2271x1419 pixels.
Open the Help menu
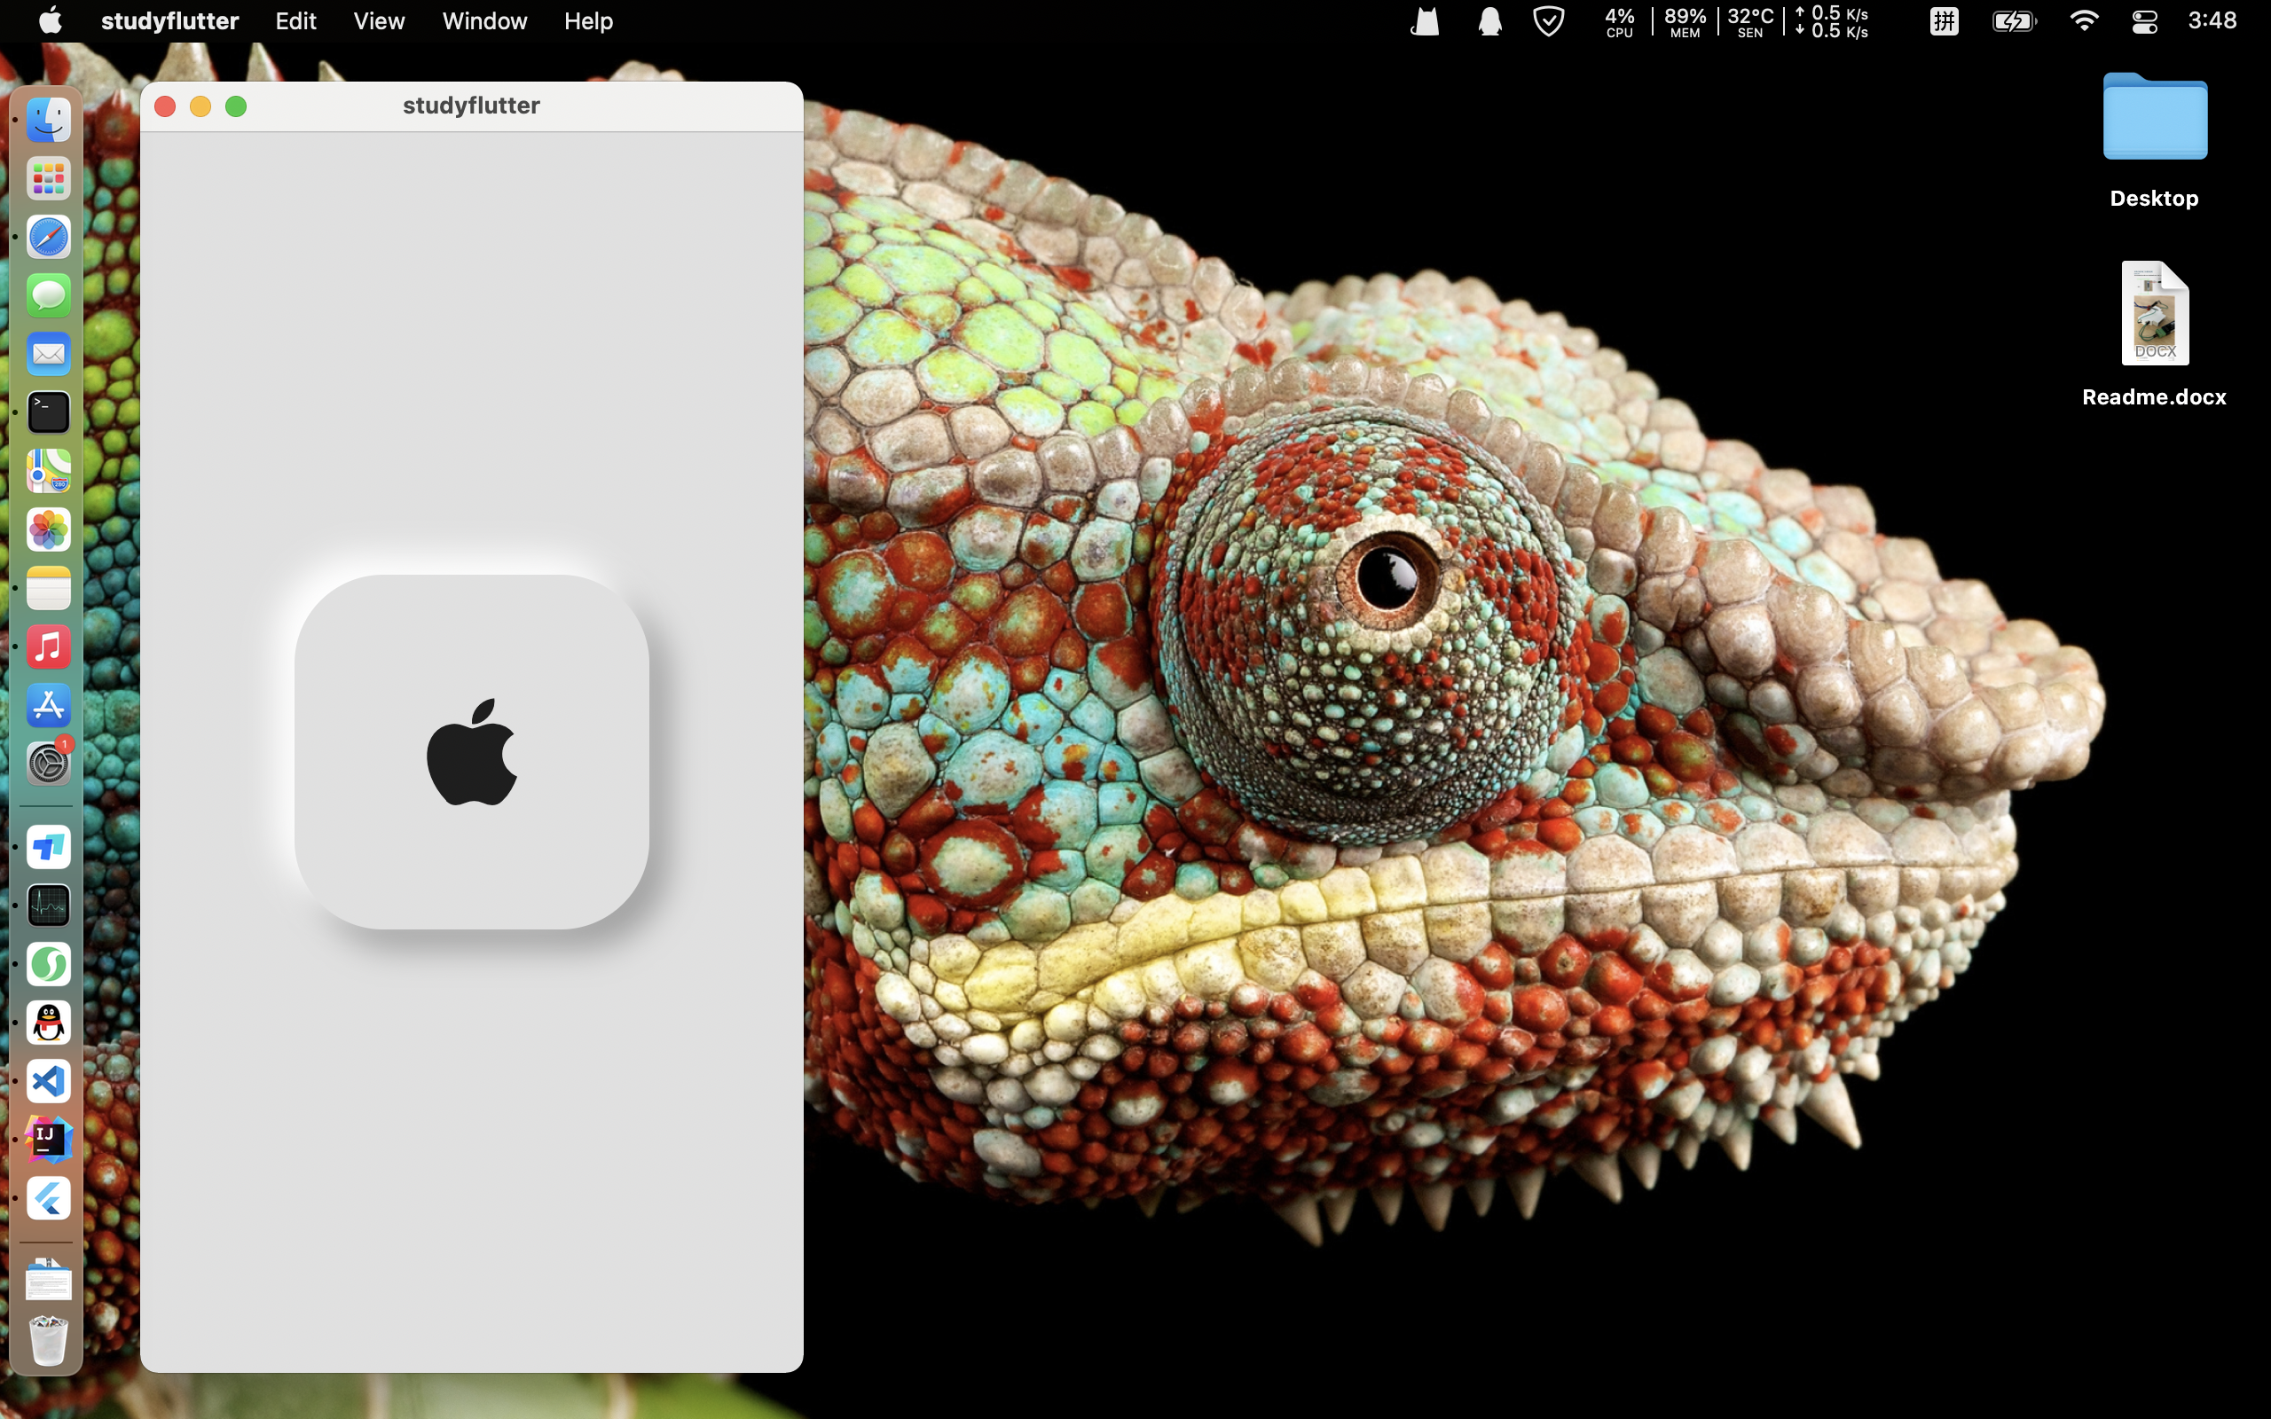(587, 20)
